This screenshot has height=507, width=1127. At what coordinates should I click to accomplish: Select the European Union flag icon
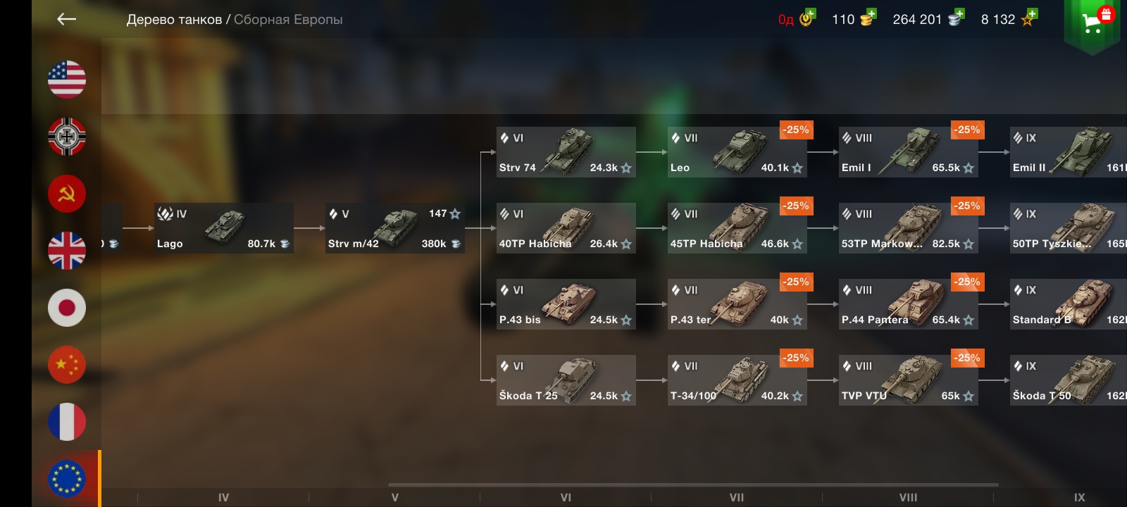[67, 479]
